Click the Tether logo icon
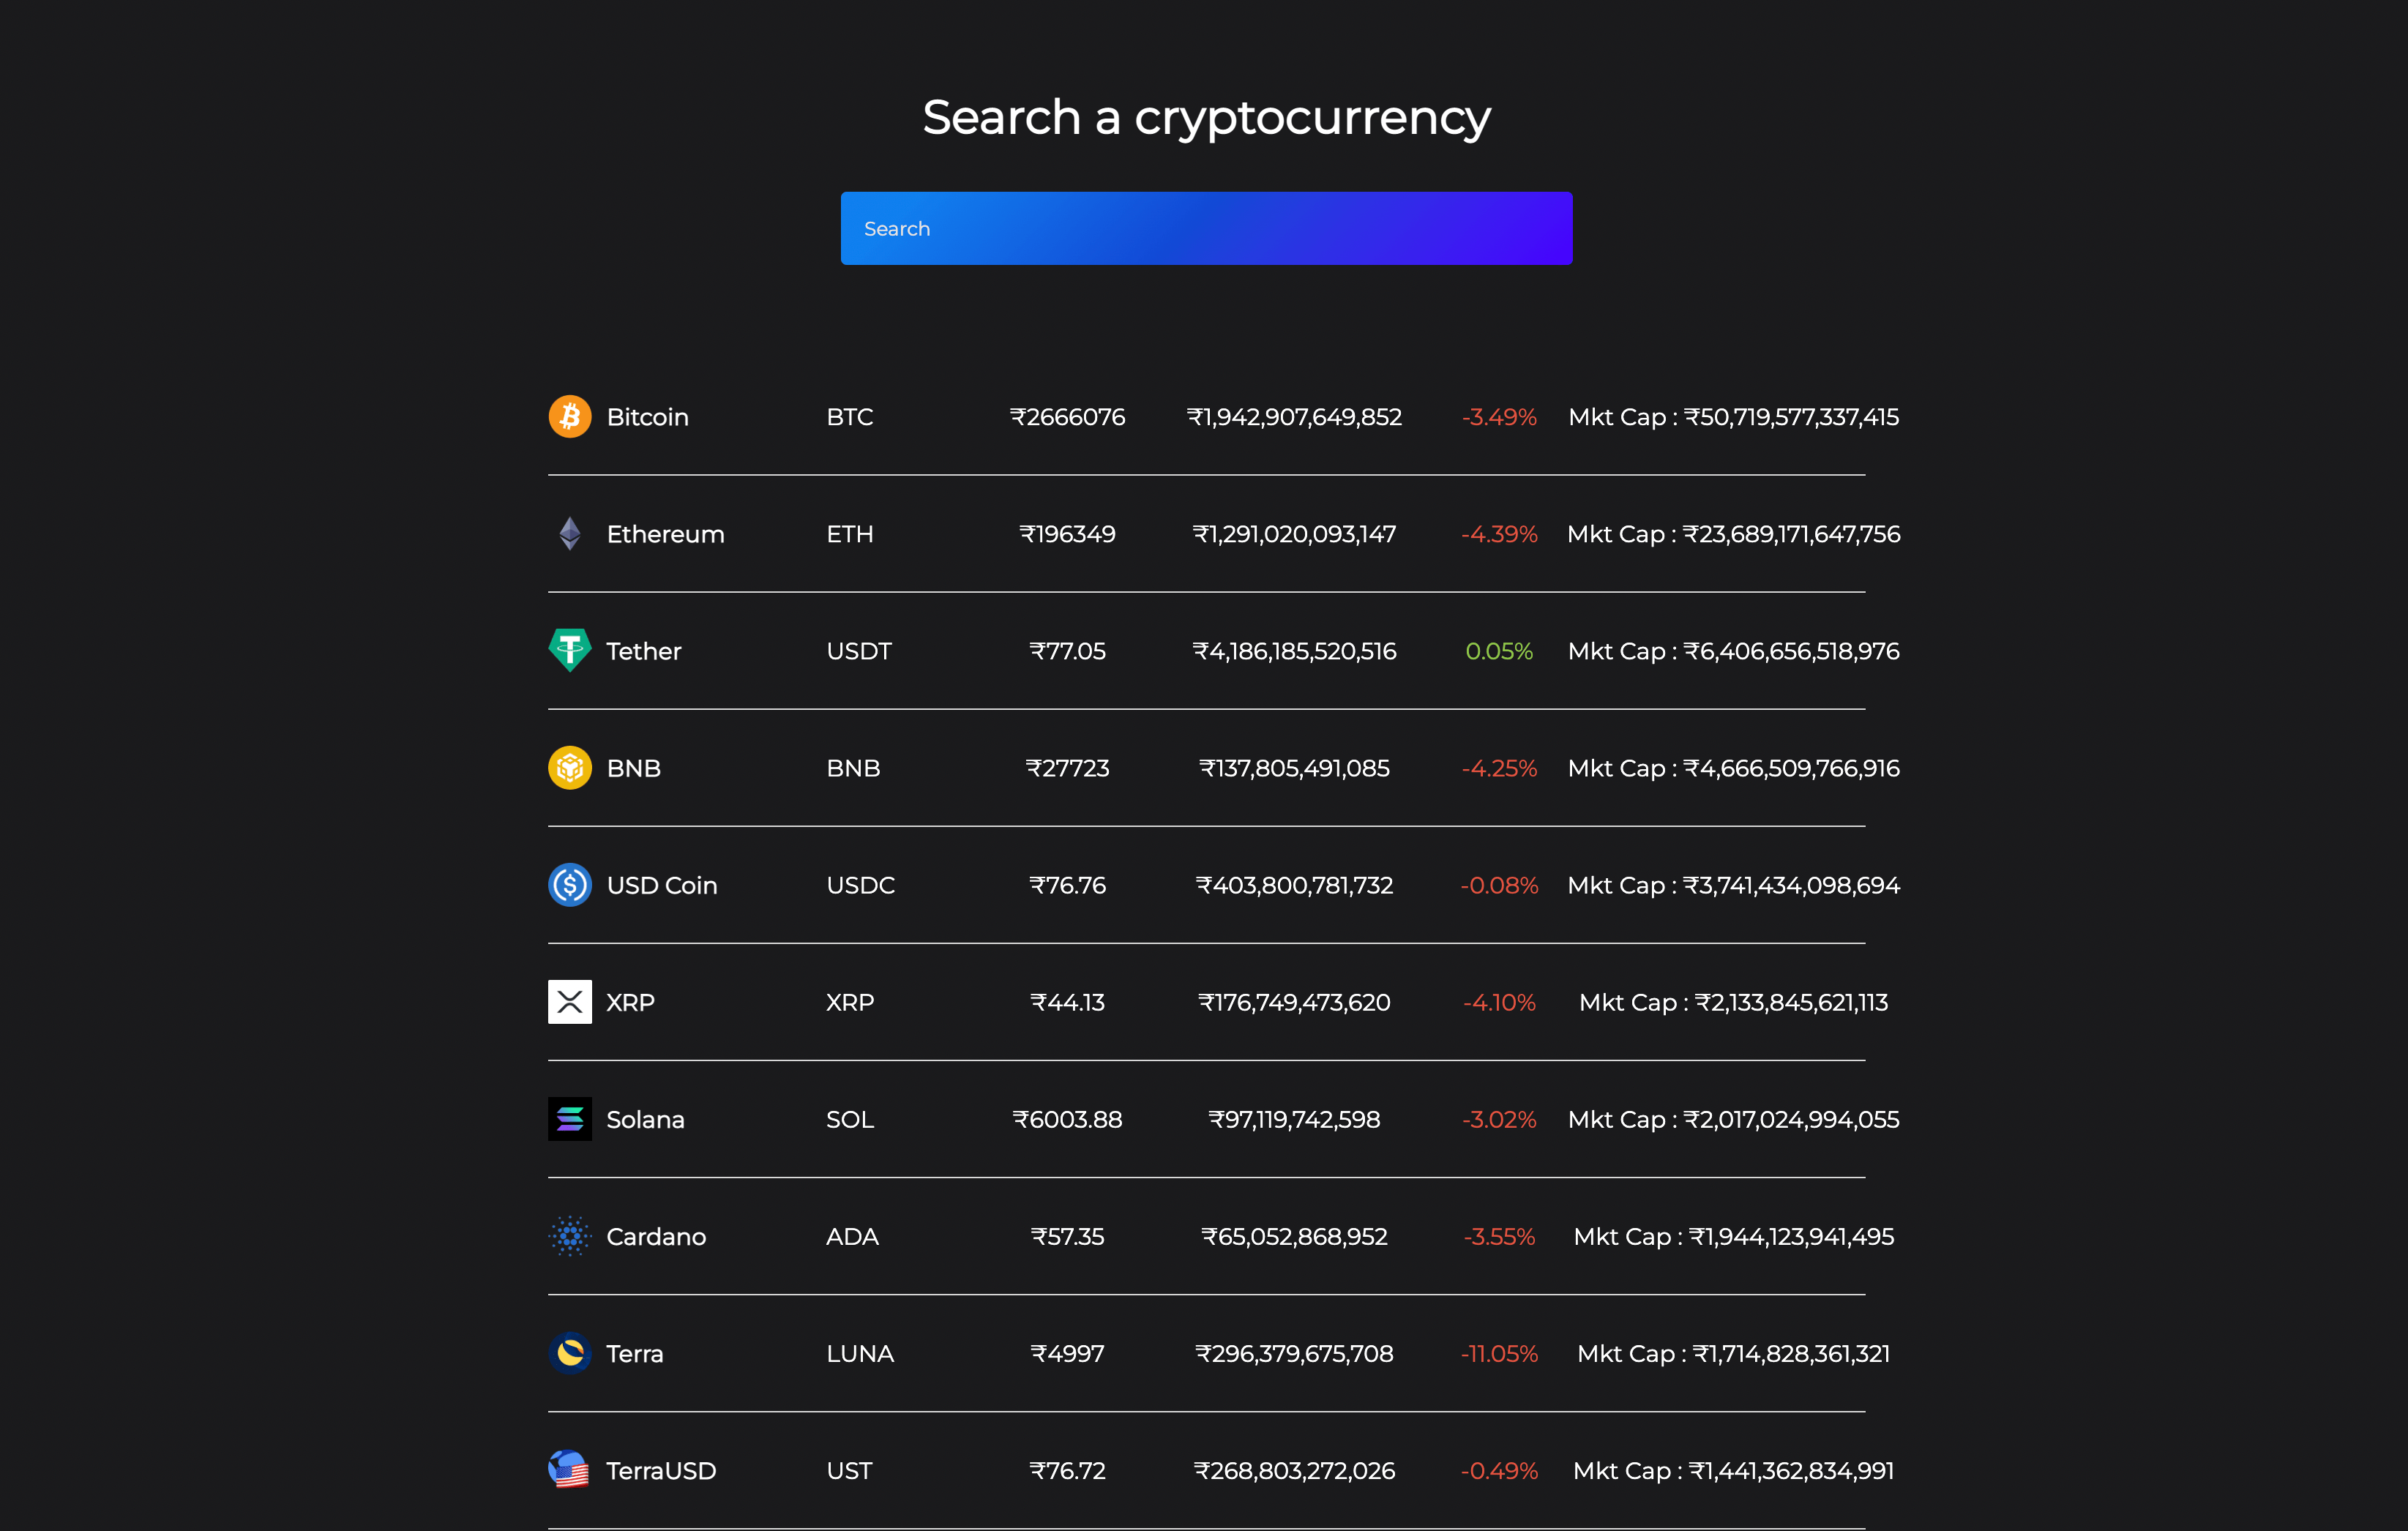This screenshot has height=1531, width=2408. [569, 651]
